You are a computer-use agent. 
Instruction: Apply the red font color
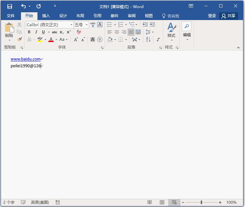coord(51,39)
